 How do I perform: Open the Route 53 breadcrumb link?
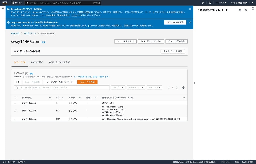pyautogui.click(x=15, y=33)
